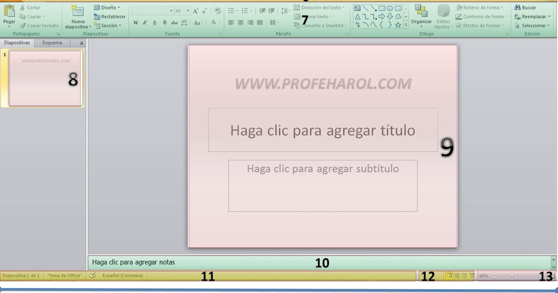
Task: Select slide 1 thumbnail
Action: [45, 78]
